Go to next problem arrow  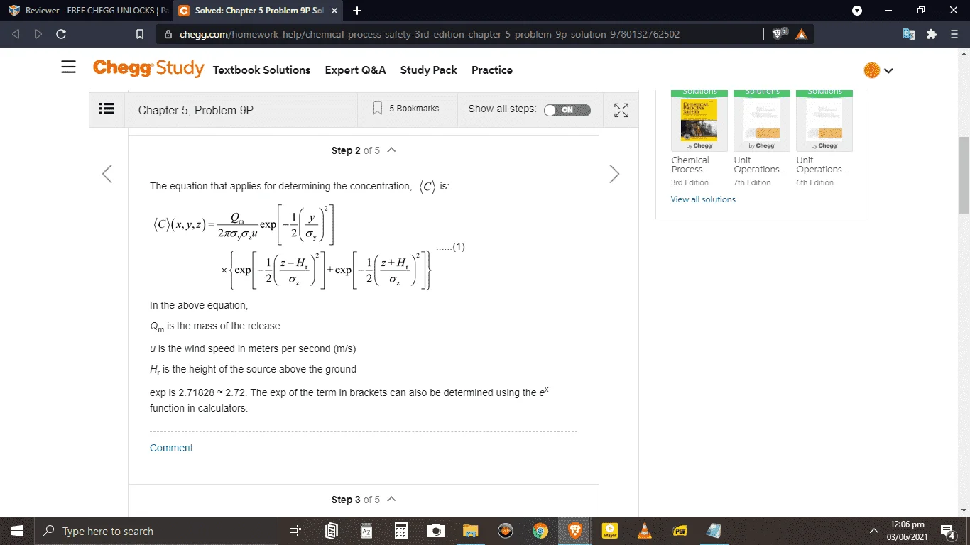click(614, 174)
